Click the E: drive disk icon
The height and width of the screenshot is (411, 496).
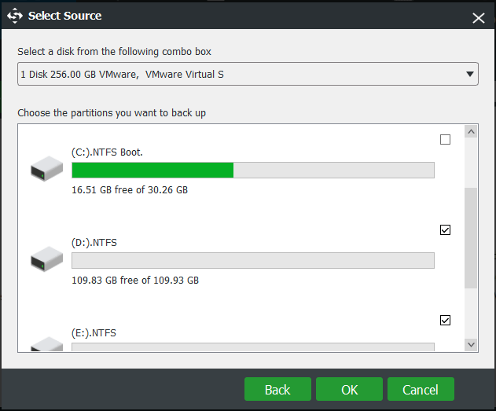(46, 344)
